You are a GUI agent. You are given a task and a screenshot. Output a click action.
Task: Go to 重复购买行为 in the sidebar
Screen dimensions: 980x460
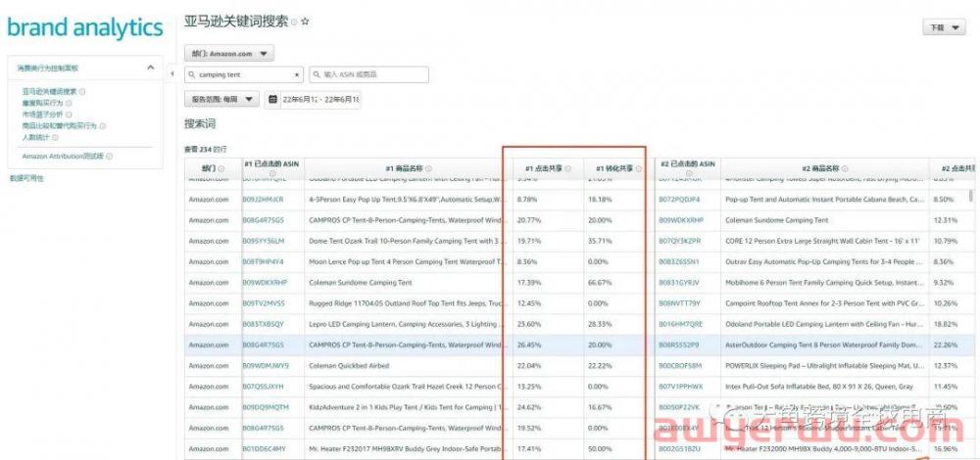42,103
